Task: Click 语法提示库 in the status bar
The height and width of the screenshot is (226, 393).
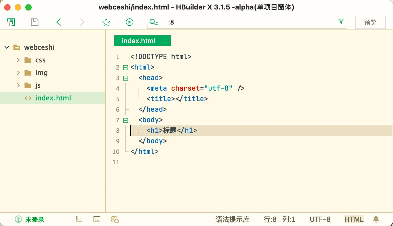Action: click(233, 219)
